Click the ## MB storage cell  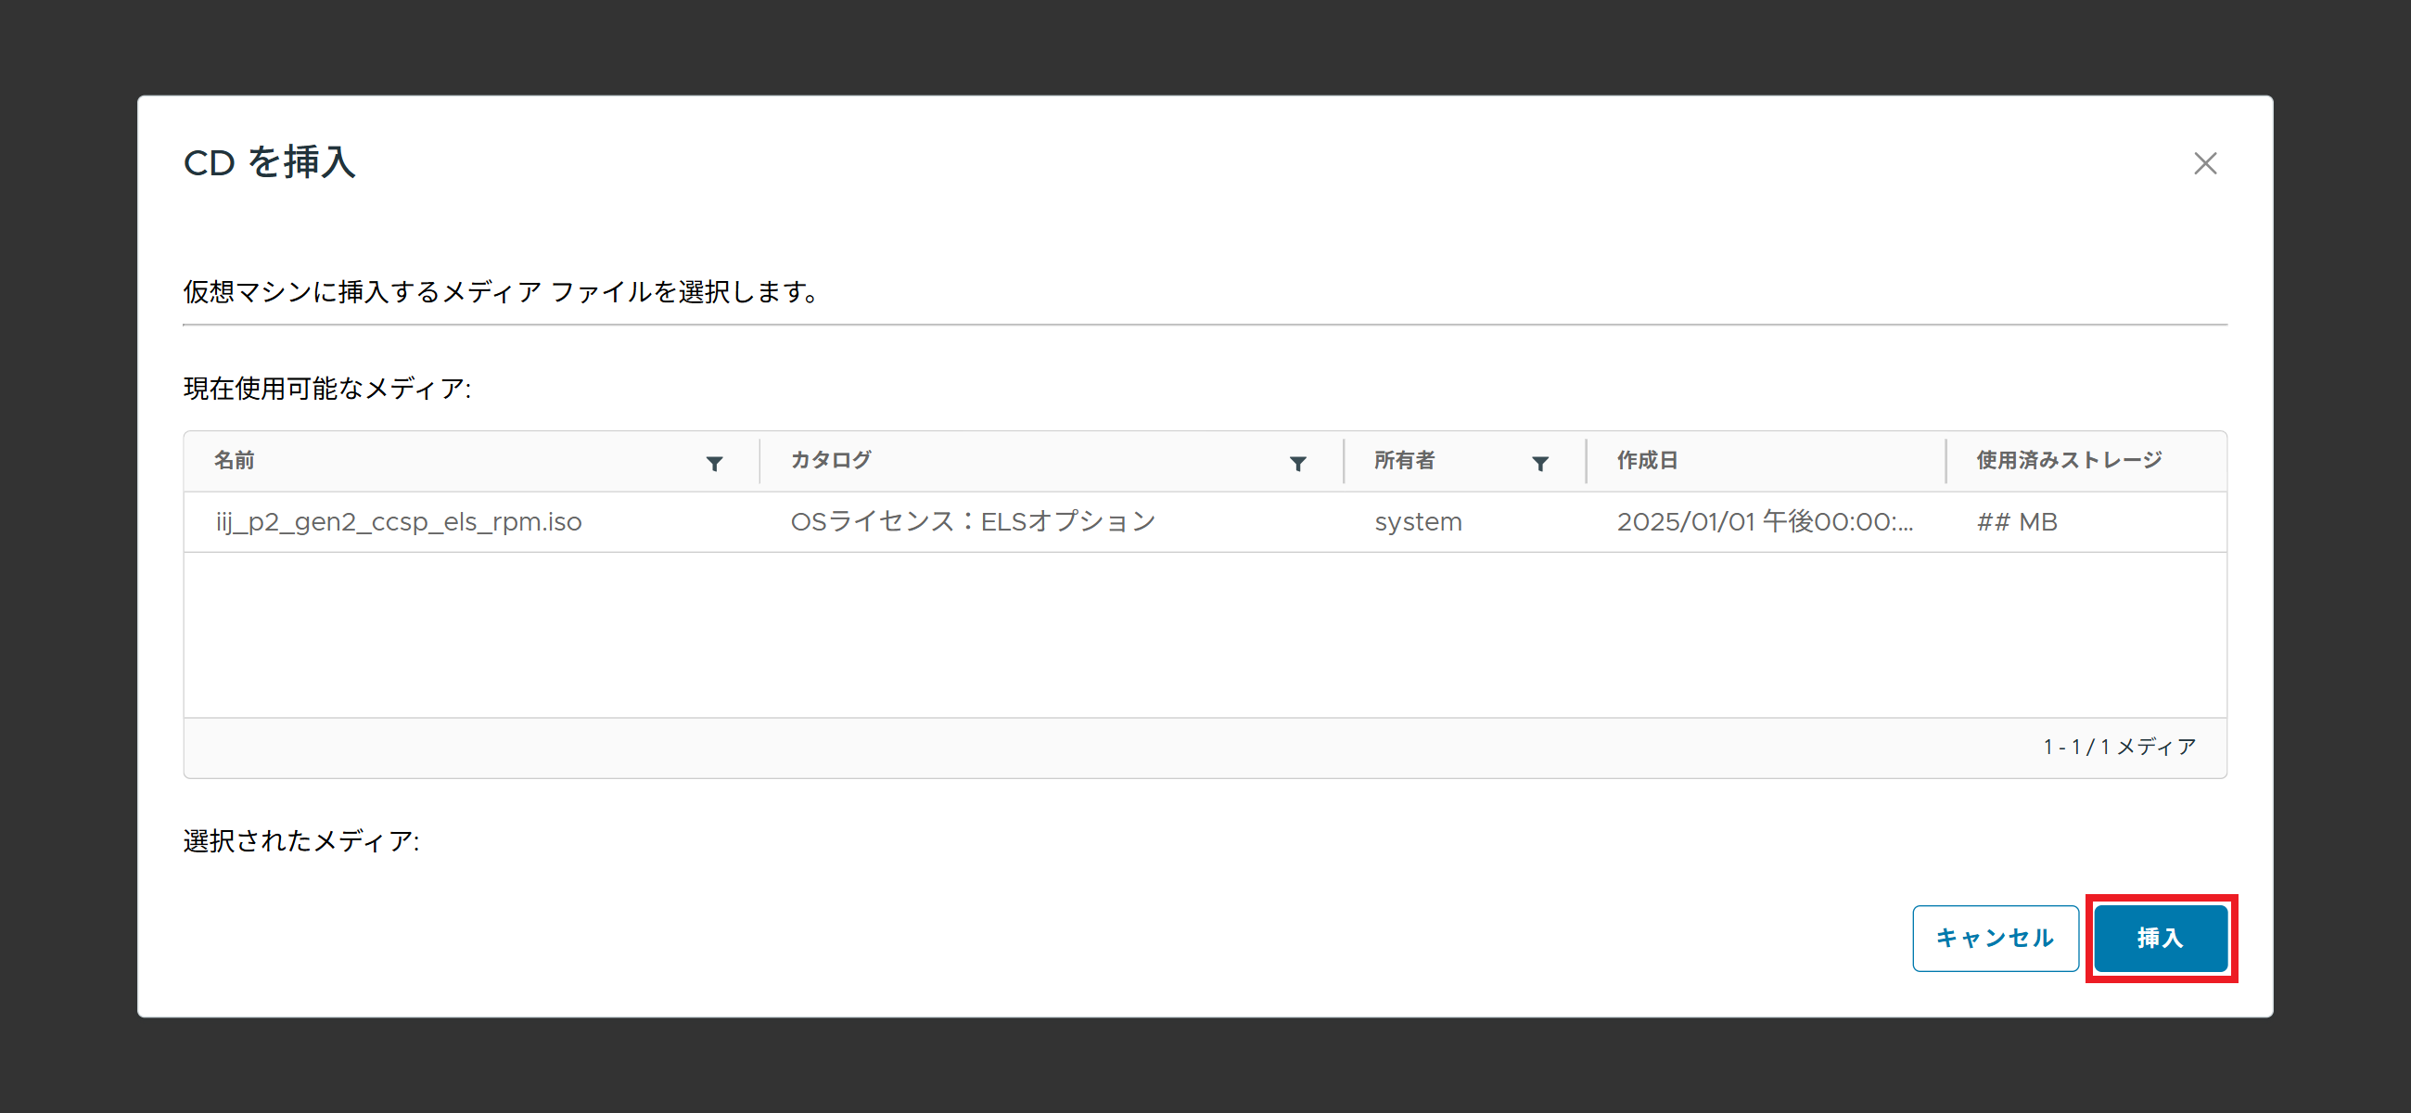tap(2017, 521)
